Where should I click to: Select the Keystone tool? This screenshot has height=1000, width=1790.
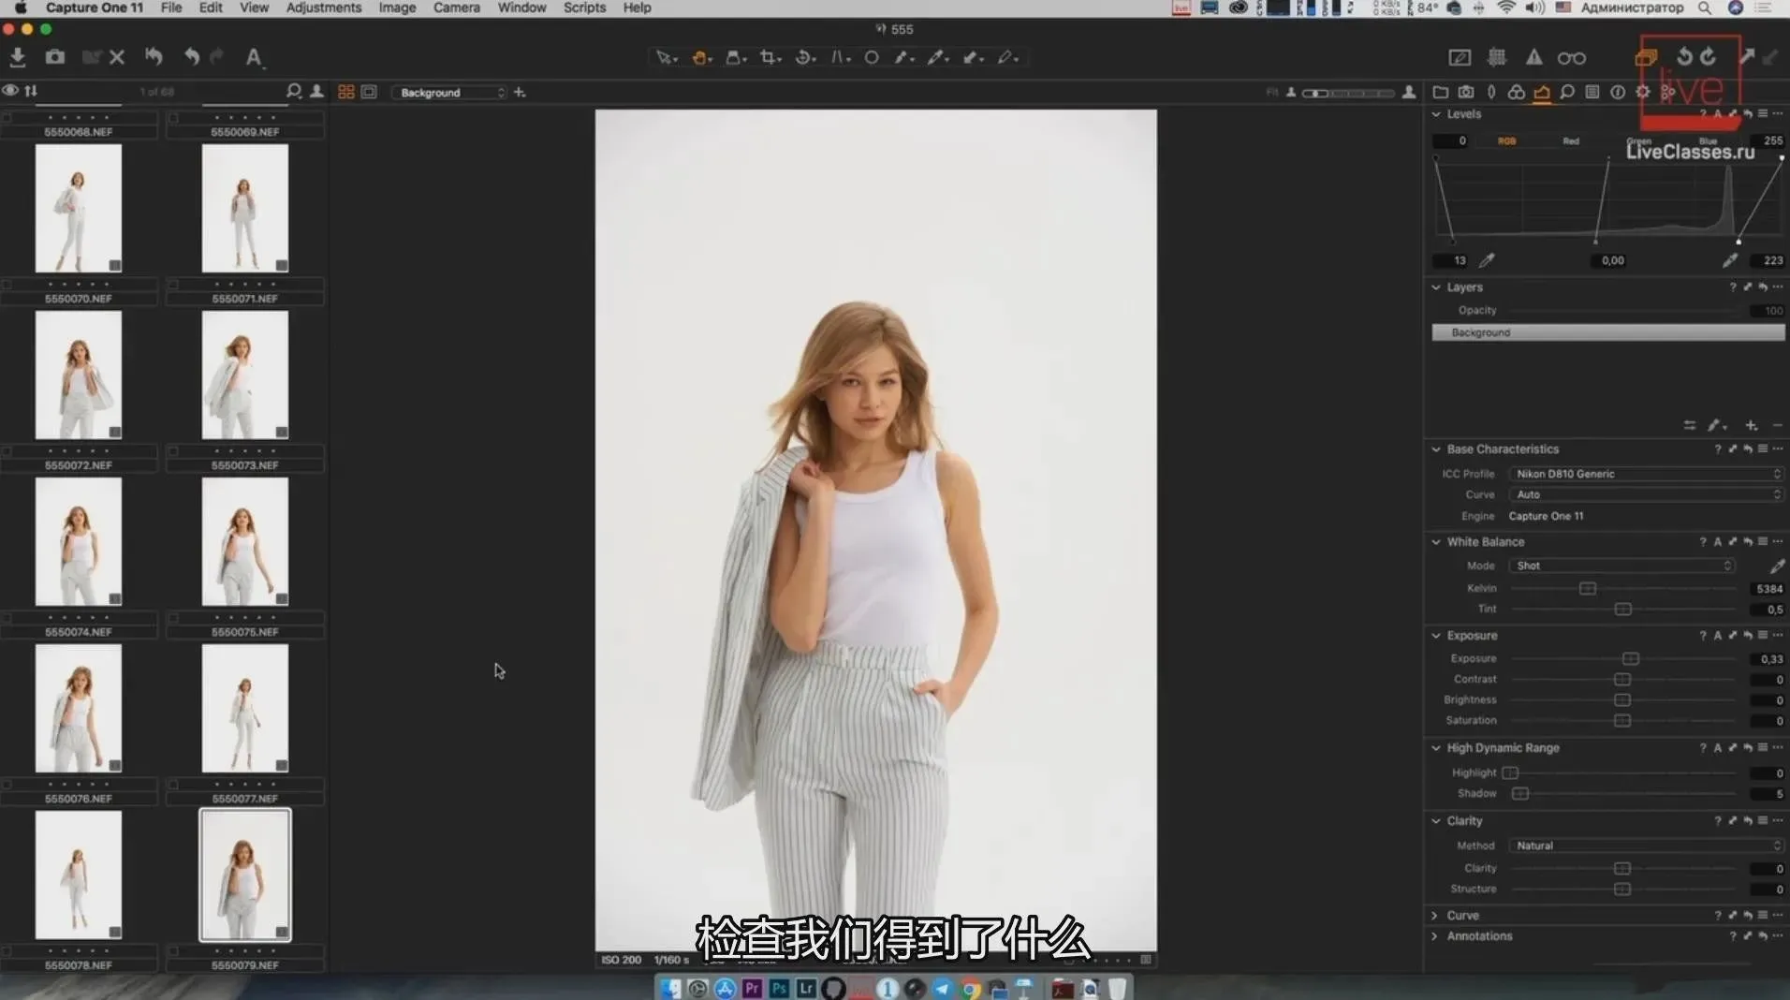(x=840, y=57)
